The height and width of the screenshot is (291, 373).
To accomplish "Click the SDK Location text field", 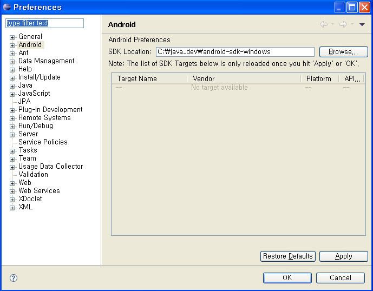I will point(235,52).
